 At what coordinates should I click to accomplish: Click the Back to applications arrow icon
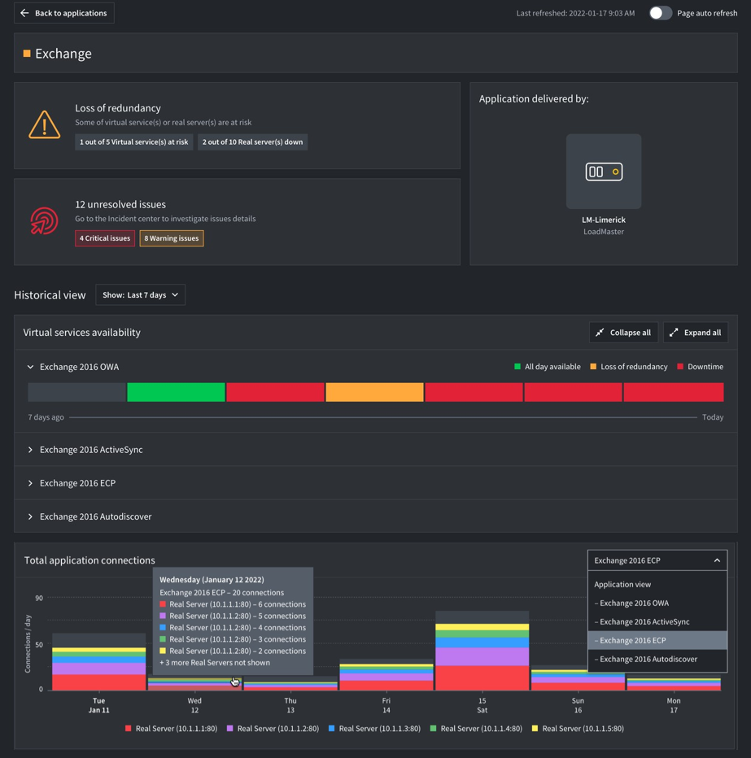pyautogui.click(x=24, y=13)
